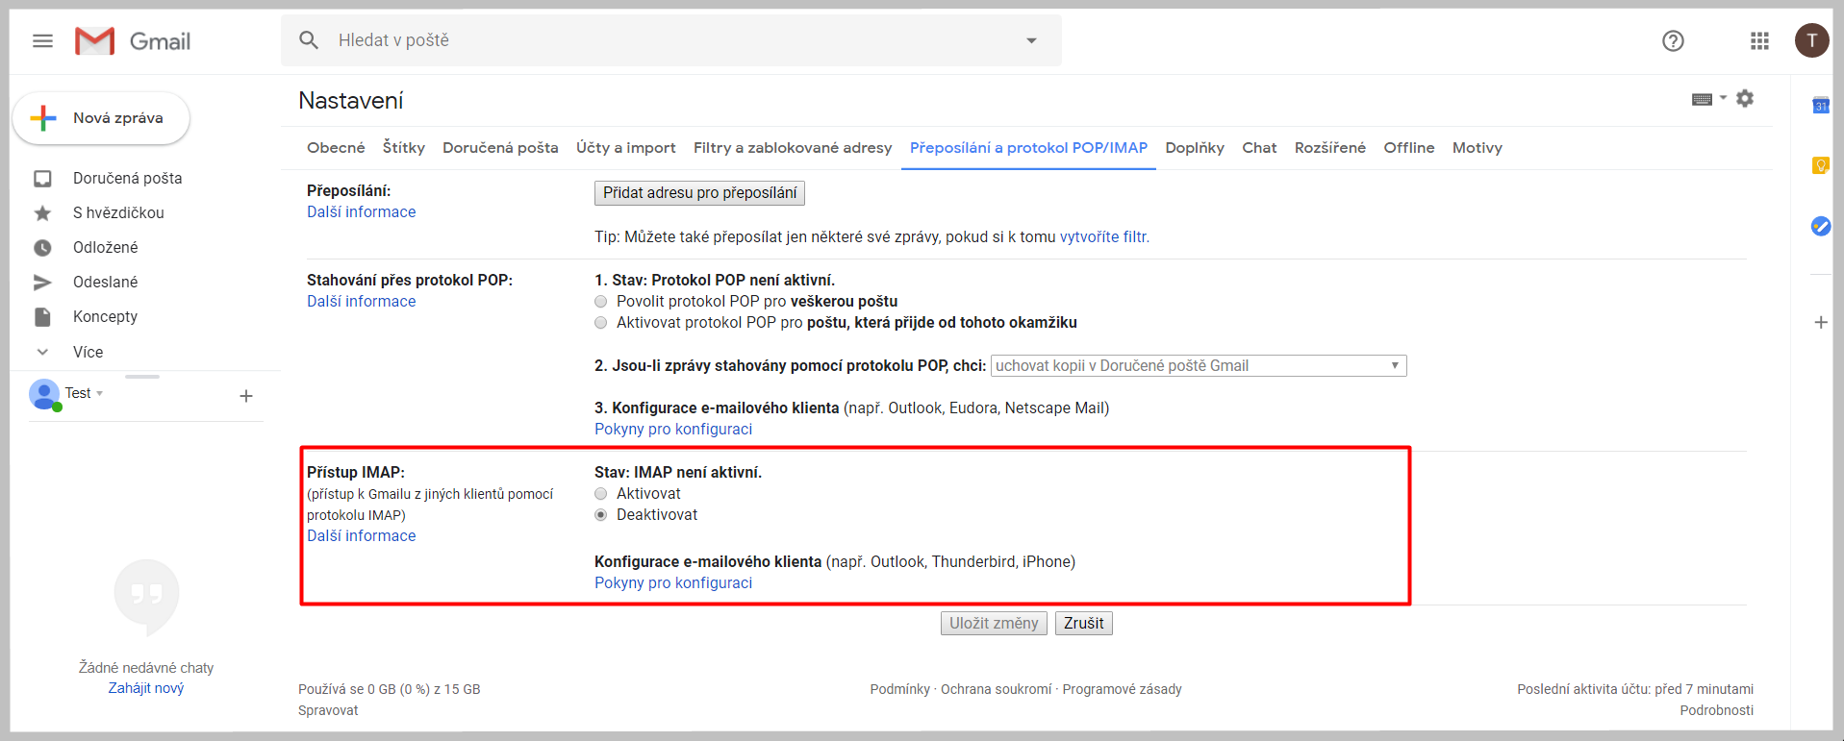Image resolution: width=1844 pixels, height=741 pixels.
Task: Open Google Calendar side panel icon
Action: (x=1820, y=106)
